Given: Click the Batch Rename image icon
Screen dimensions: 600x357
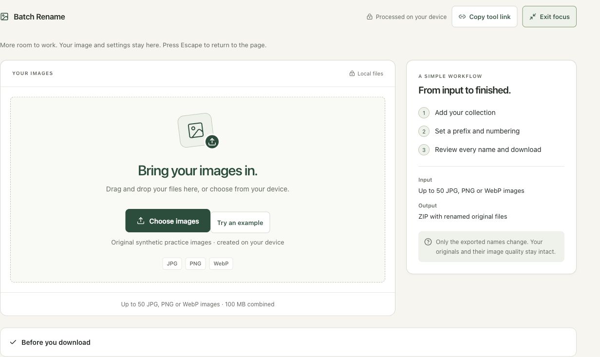Looking at the screenshot, I should click(x=4, y=17).
